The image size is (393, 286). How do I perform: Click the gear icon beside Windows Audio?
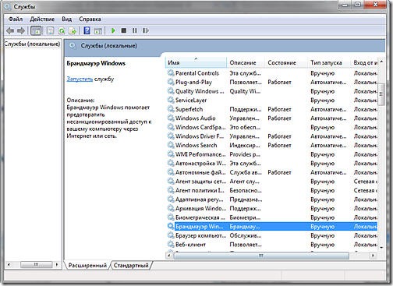(171, 118)
